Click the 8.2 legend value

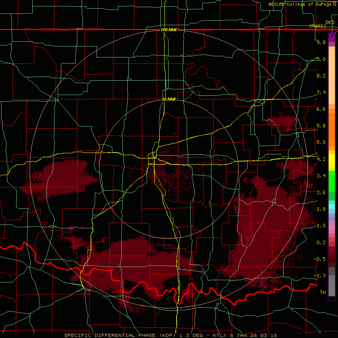[321, 75]
